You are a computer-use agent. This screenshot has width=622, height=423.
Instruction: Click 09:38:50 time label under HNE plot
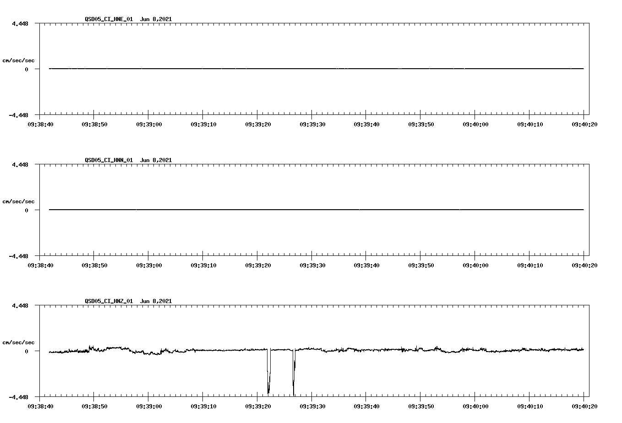pyautogui.click(x=94, y=124)
